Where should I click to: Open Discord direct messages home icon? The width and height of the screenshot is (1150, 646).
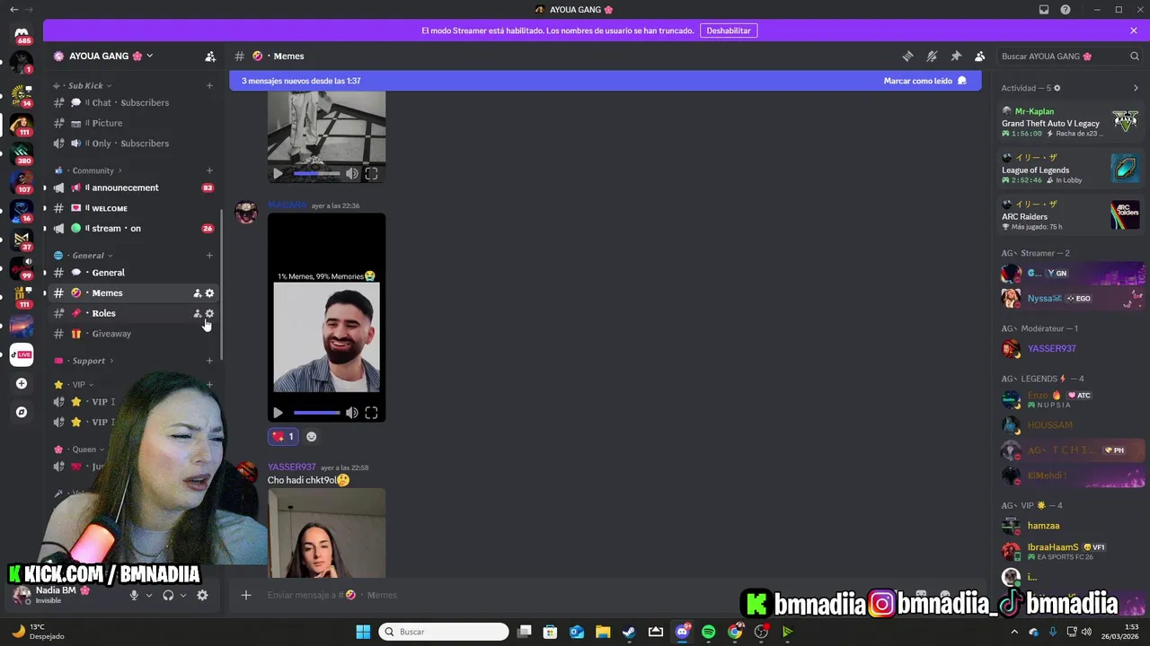pos(22,35)
